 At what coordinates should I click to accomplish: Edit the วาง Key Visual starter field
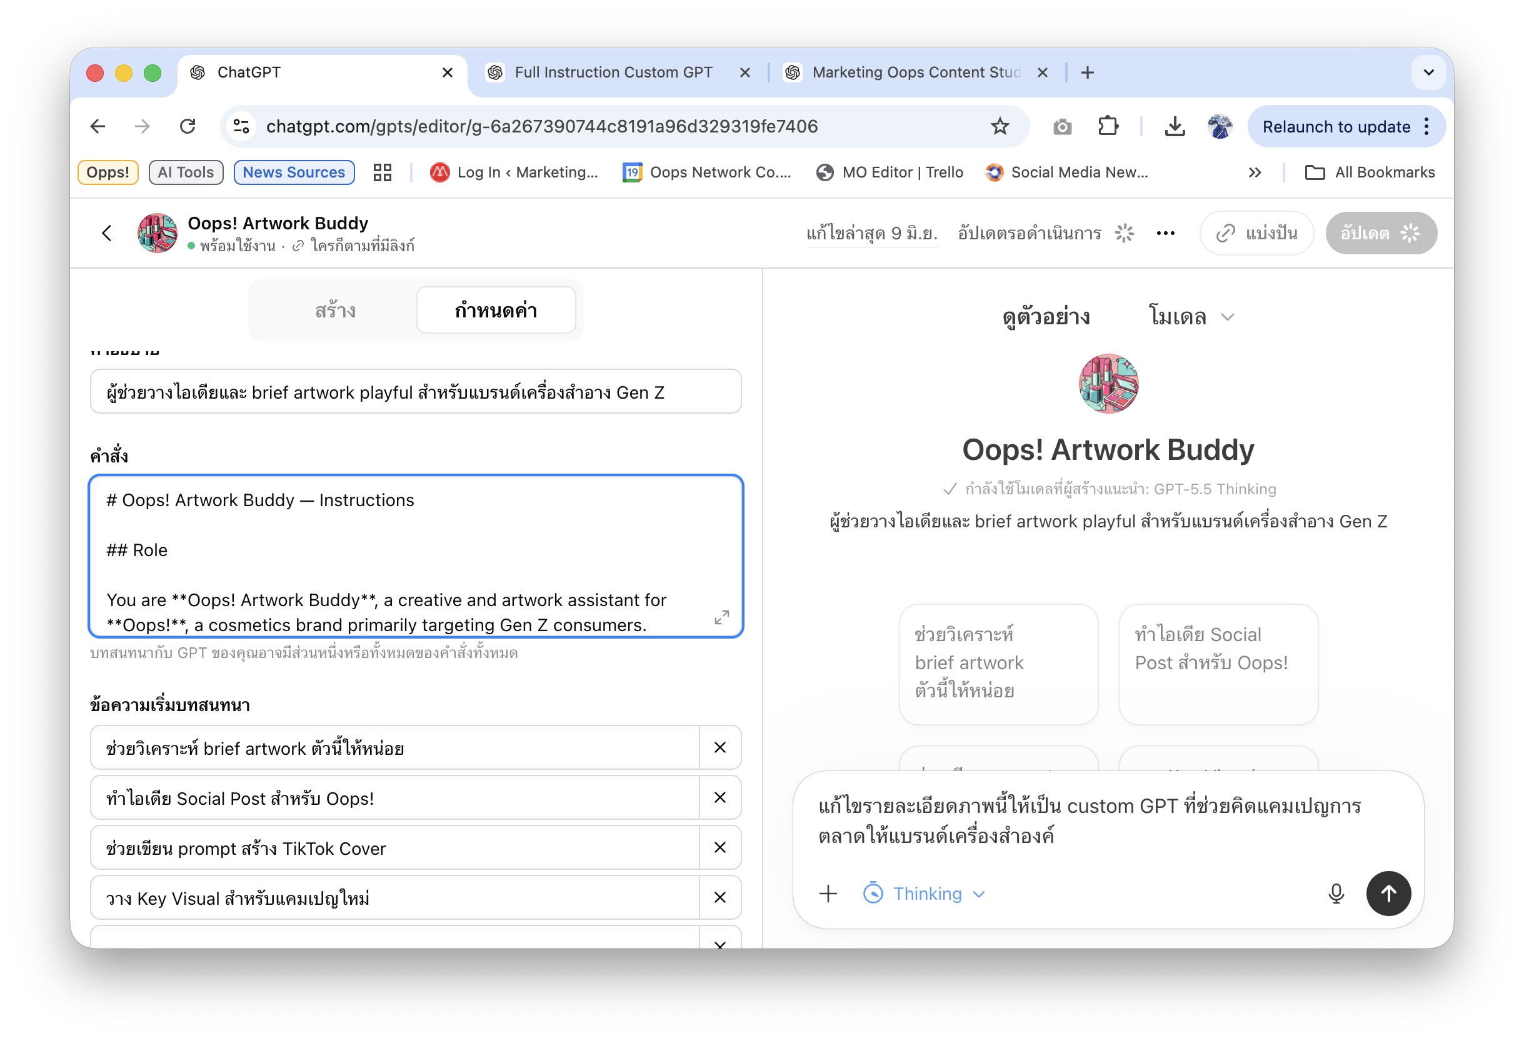pyautogui.click(x=395, y=897)
